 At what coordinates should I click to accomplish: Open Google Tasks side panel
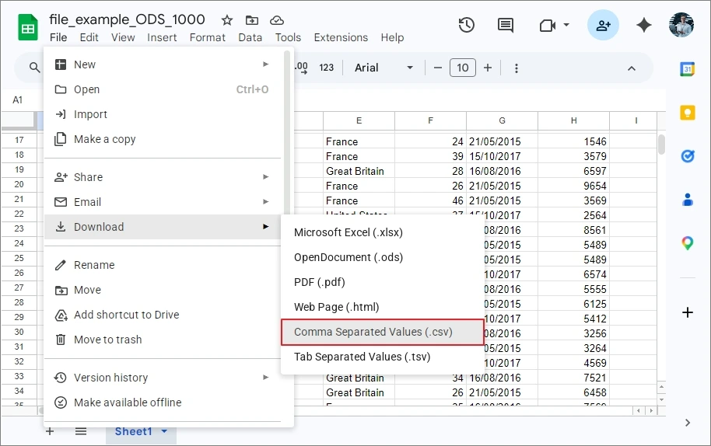(688, 156)
